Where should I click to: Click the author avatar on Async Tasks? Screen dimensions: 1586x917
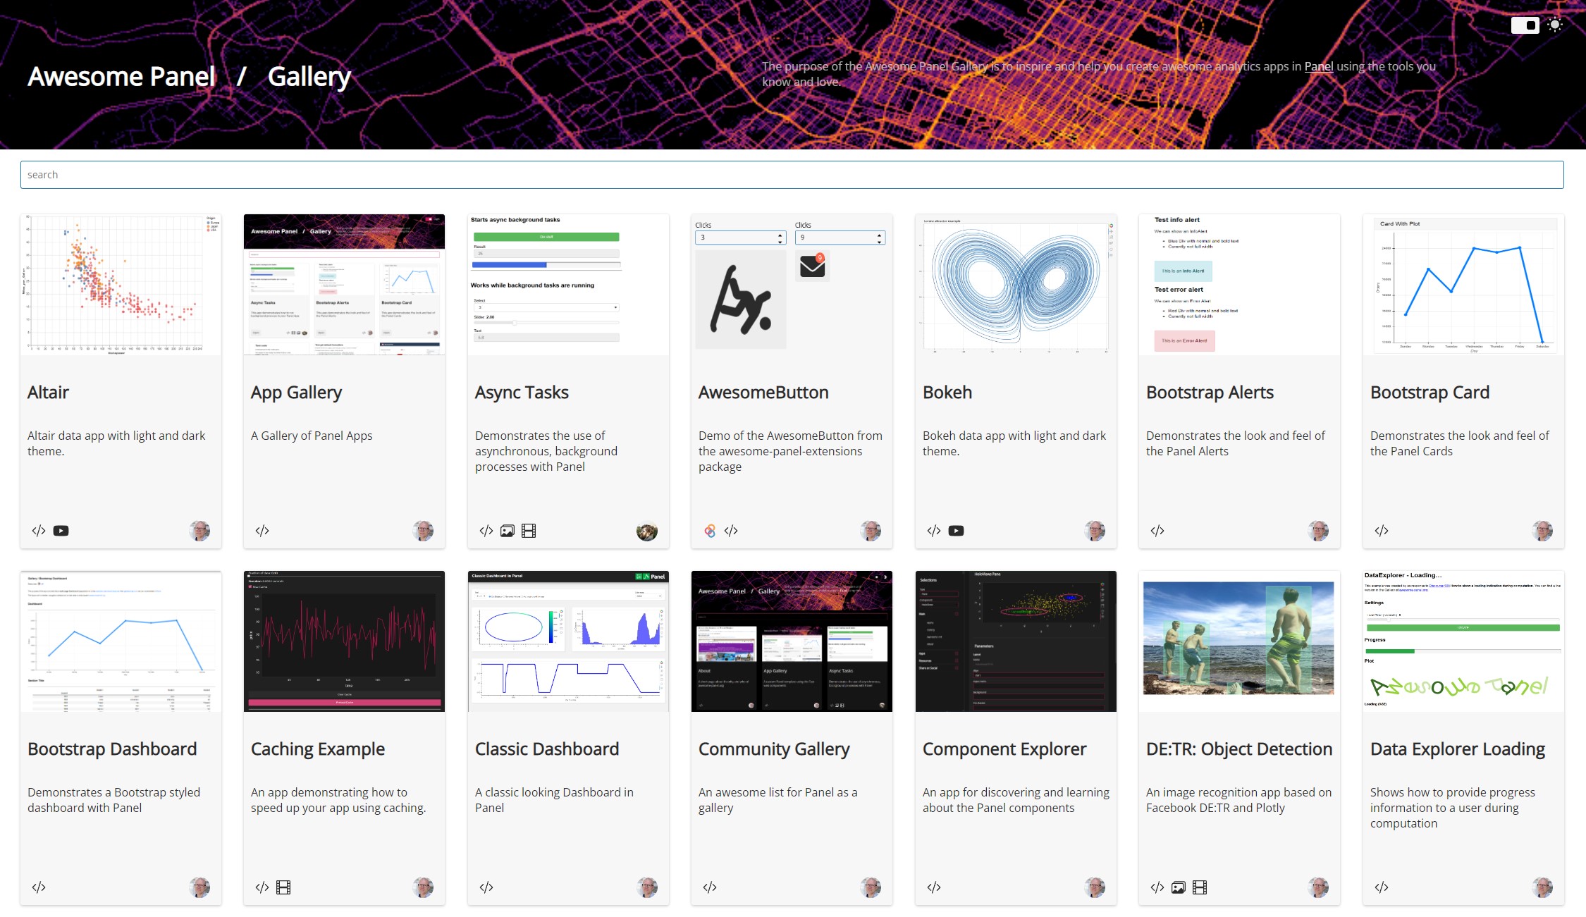pyautogui.click(x=646, y=531)
